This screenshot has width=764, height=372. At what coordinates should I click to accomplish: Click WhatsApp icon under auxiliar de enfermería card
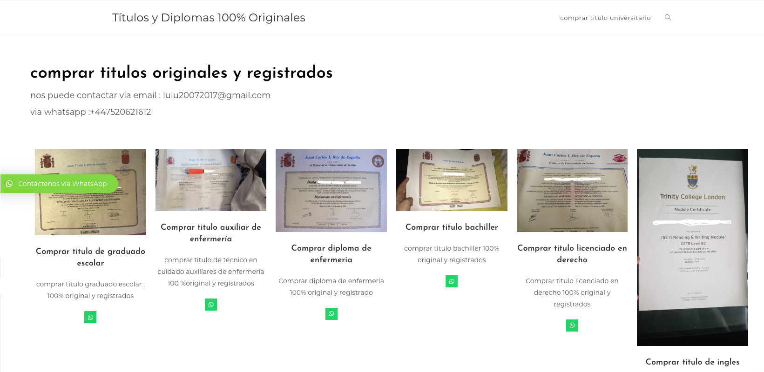click(x=211, y=305)
